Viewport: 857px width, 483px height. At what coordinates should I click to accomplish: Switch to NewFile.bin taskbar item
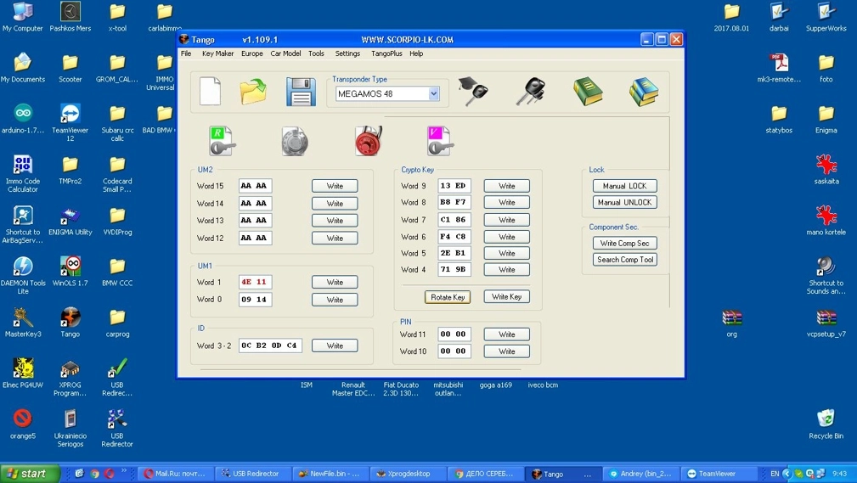coord(329,474)
